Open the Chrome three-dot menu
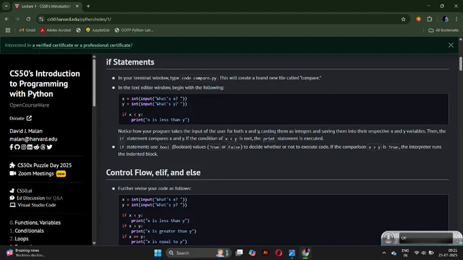 tap(456, 19)
